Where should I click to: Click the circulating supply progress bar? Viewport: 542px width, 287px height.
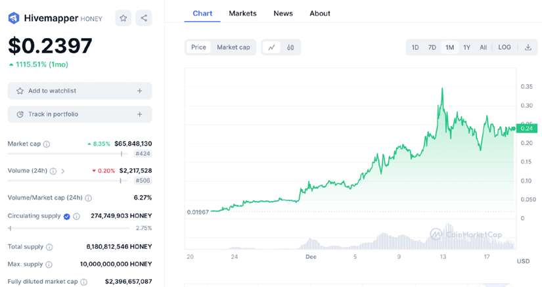point(64,228)
